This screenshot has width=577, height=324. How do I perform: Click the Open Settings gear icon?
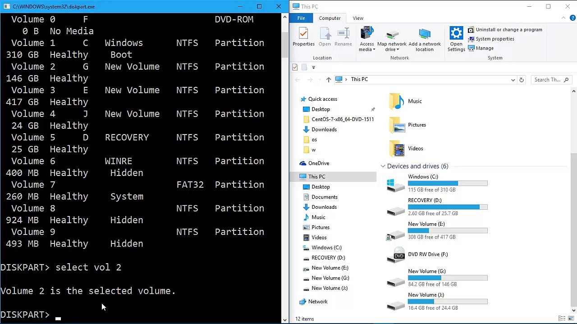(456, 39)
